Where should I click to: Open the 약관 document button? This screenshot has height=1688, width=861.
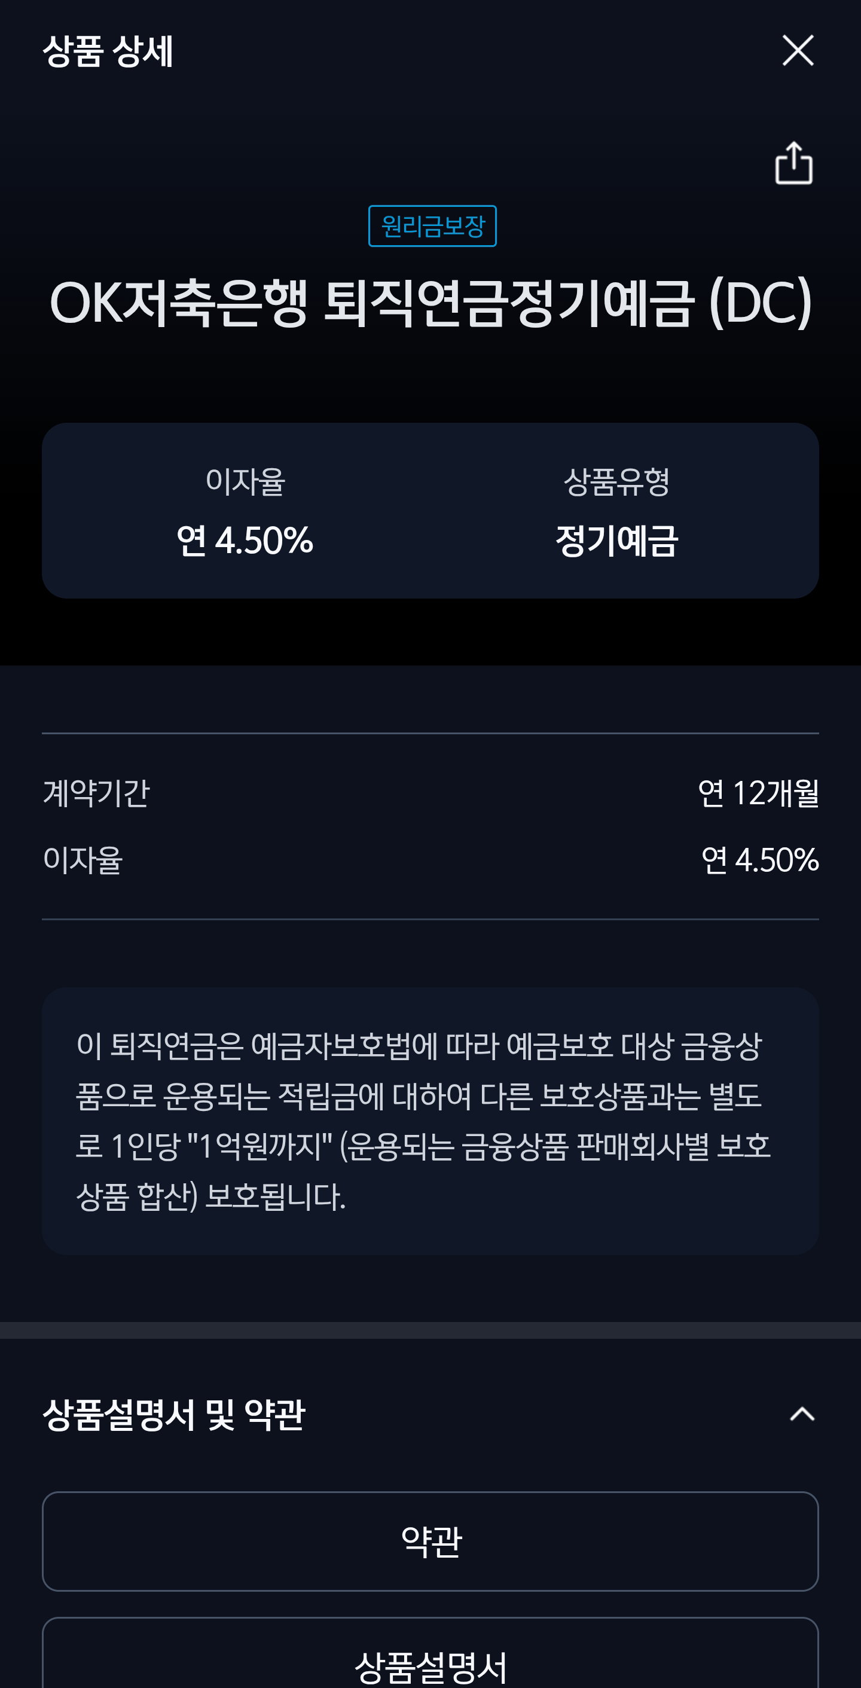click(430, 1542)
